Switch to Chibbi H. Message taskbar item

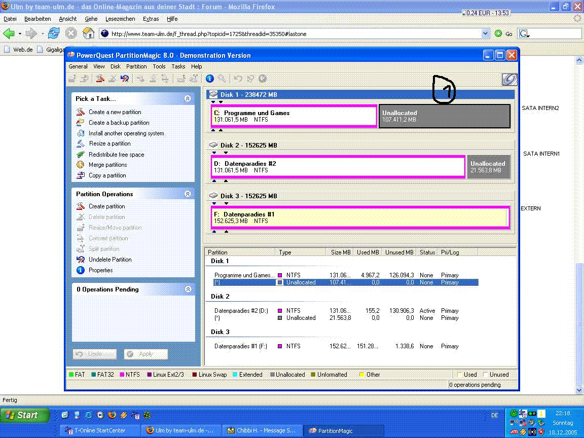[x=262, y=430]
